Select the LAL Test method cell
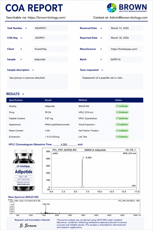Image resolution: width=153 pixels, height=230 pixels. [83, 137]
